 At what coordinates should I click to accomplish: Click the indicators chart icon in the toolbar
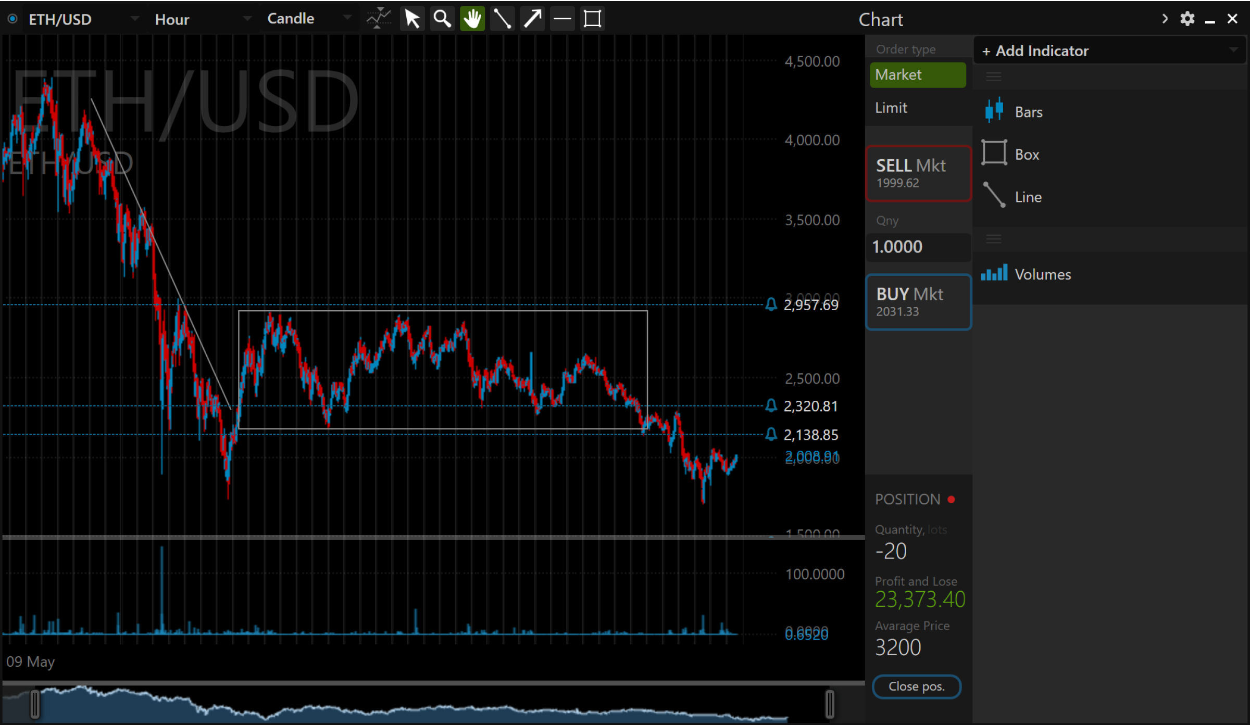click(x=379, y=19)
